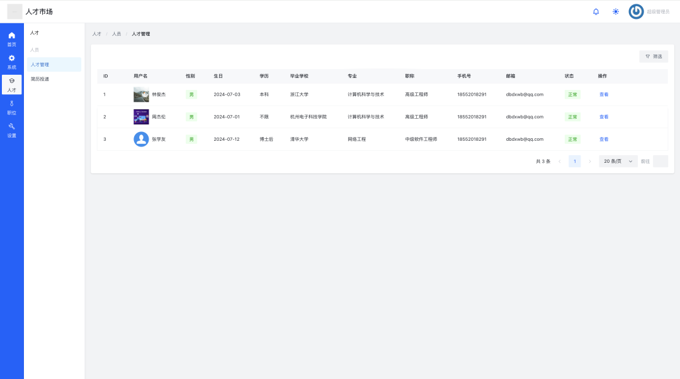680x379 pixels.
Task: Open 系统 system section in the sidebar
Action: [11, 62]
